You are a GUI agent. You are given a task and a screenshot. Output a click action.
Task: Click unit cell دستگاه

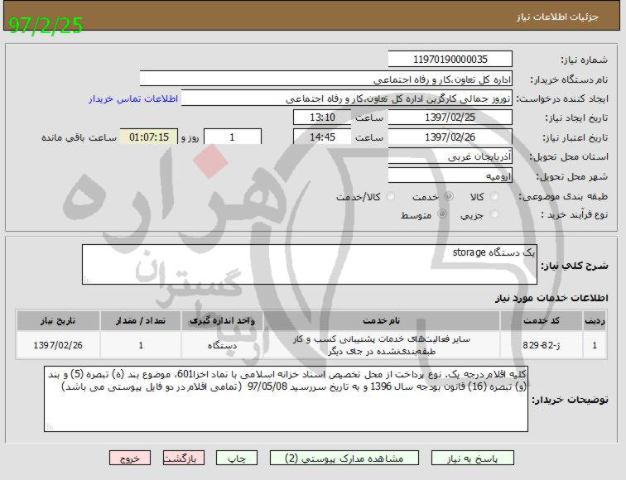[x=222, y=345]
